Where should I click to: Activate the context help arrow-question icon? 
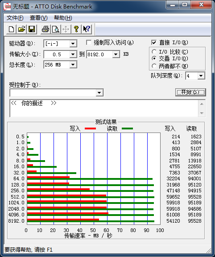(x=87, y=29)
